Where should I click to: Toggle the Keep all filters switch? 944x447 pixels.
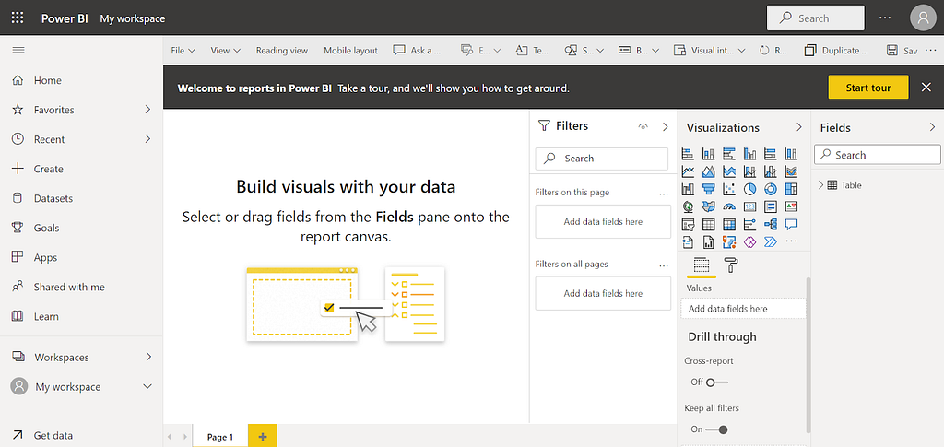click(717, 429)
